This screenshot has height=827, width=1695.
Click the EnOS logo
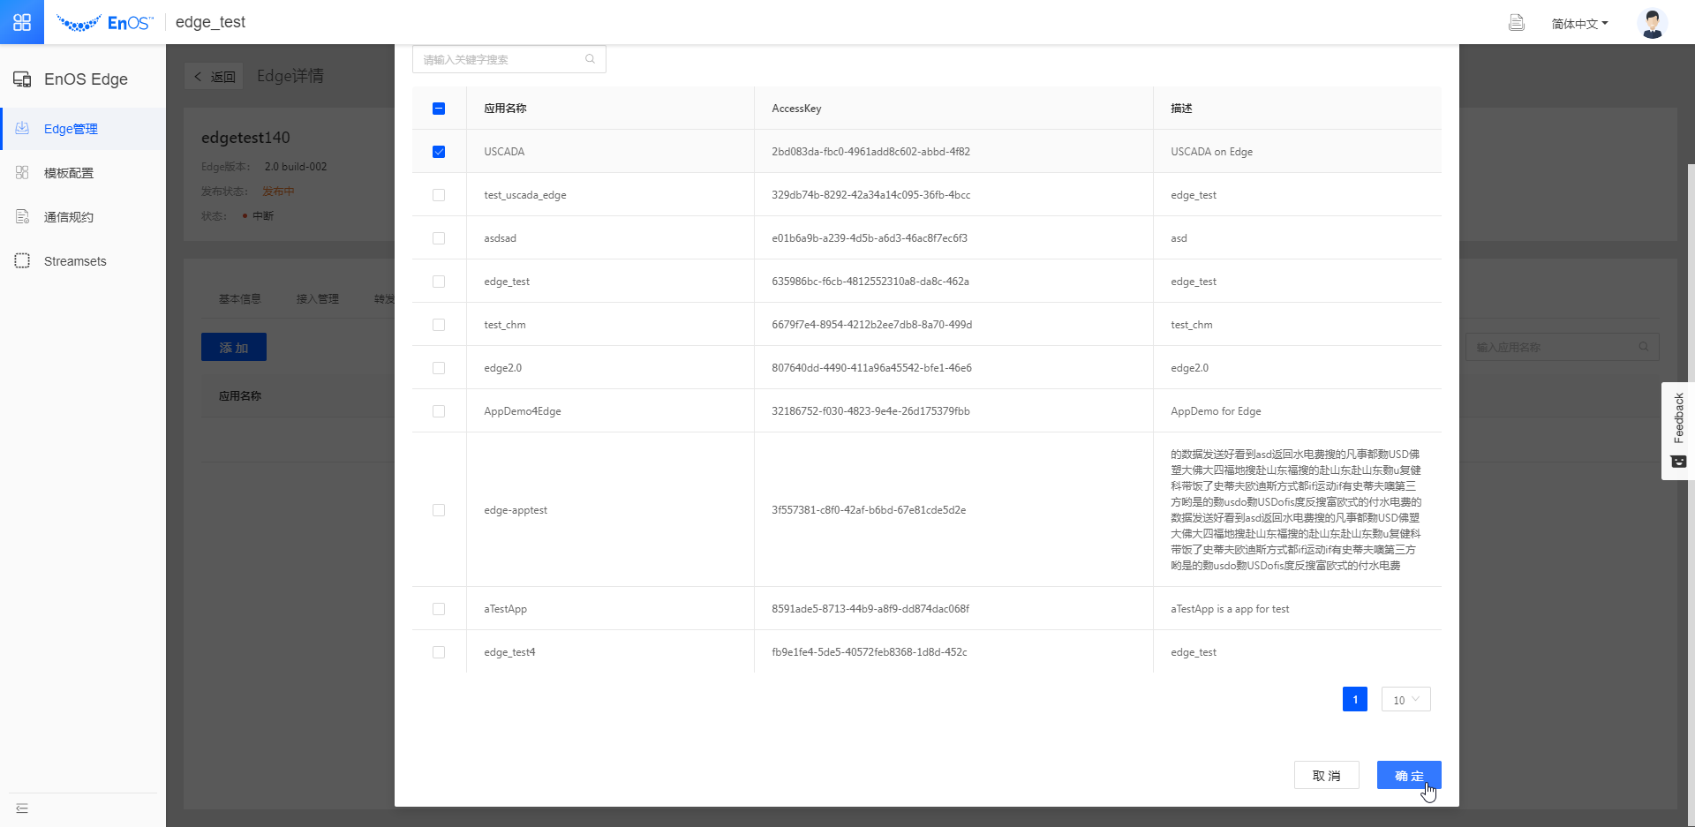(105, 22)
